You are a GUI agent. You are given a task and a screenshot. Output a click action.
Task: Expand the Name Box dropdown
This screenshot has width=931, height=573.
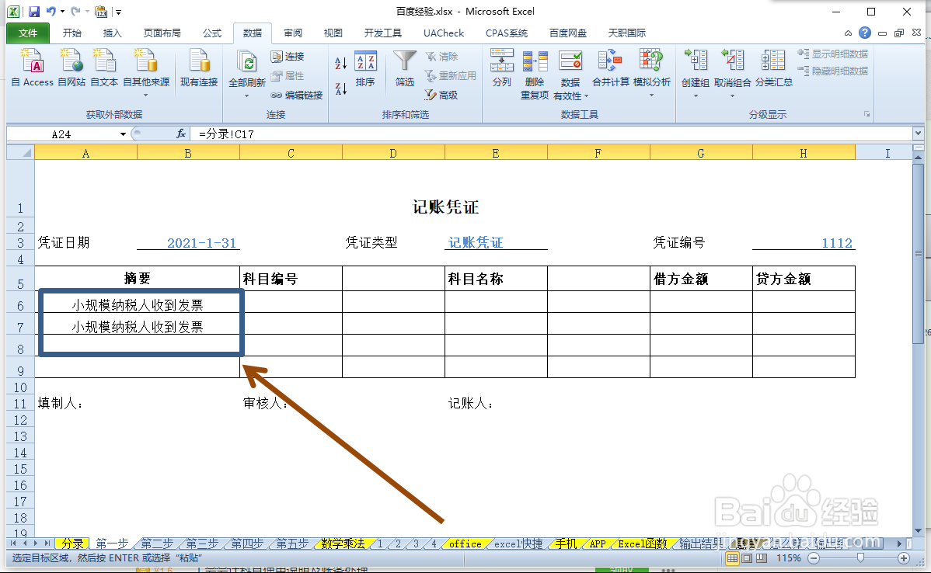point(123,134)
